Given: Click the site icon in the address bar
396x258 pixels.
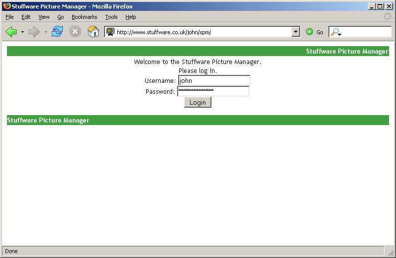Looking at the screenshot, I should (110, 32).
